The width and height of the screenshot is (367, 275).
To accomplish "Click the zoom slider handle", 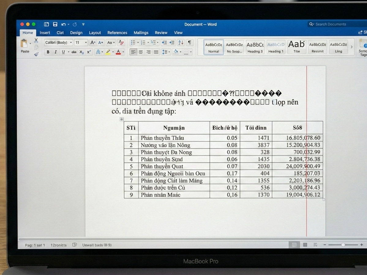I will pyautogui.click(x=343, y=245).
